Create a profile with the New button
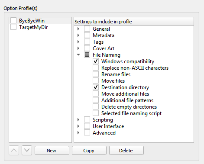 coord(52,151)
